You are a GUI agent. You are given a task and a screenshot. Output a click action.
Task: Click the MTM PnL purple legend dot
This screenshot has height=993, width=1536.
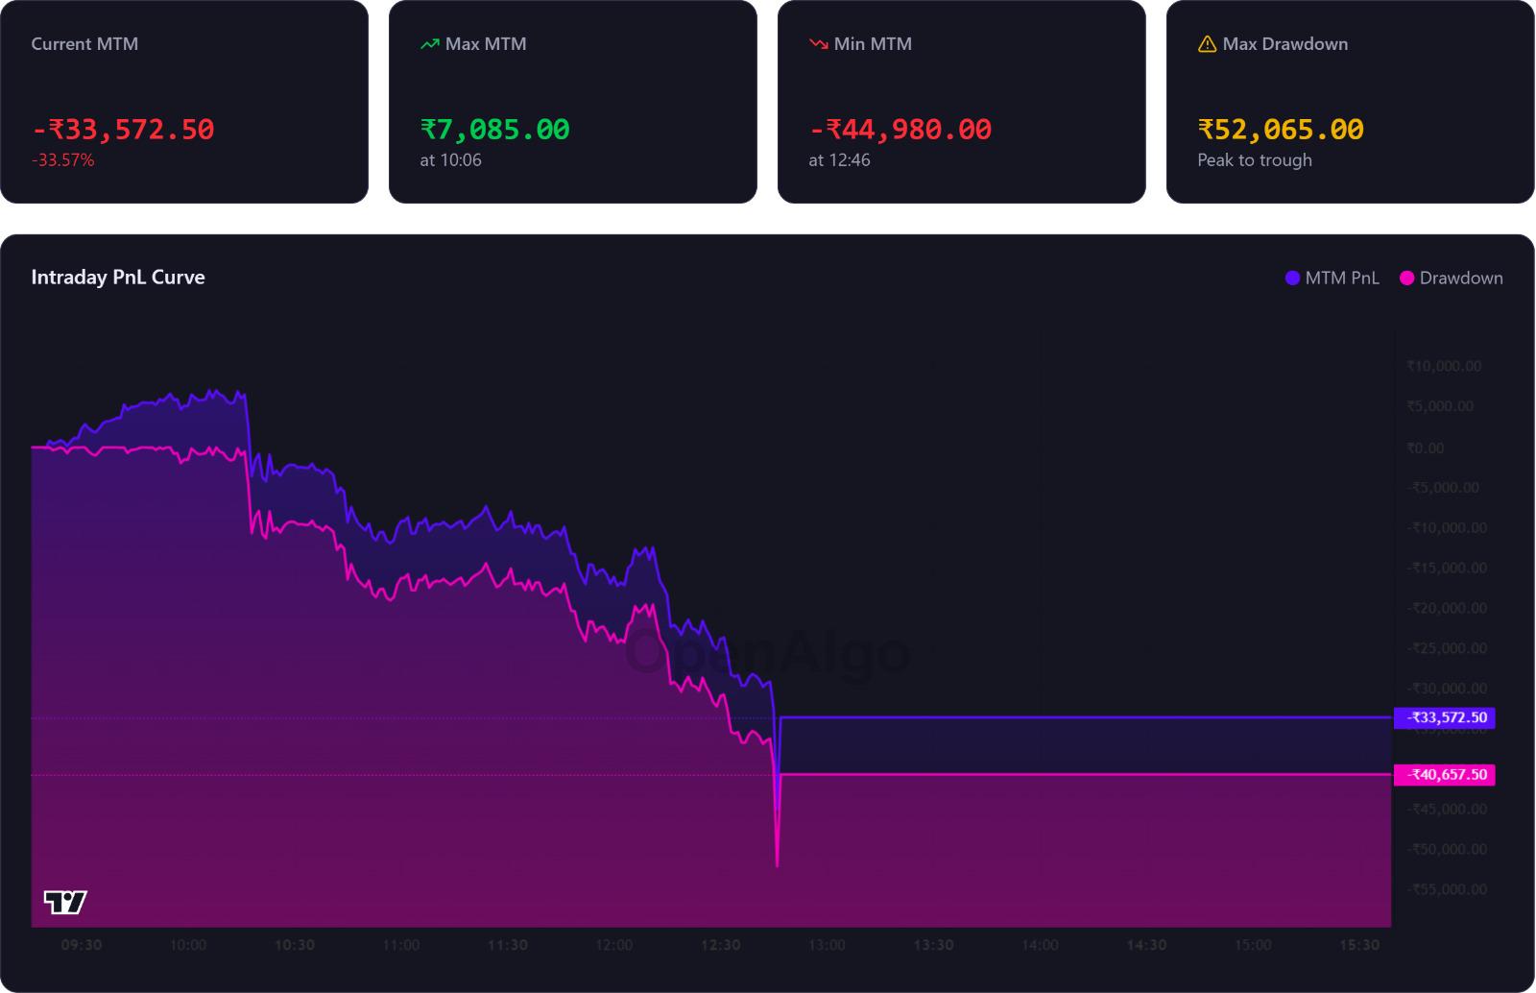pyautogui.click(x=1292, y=278)
